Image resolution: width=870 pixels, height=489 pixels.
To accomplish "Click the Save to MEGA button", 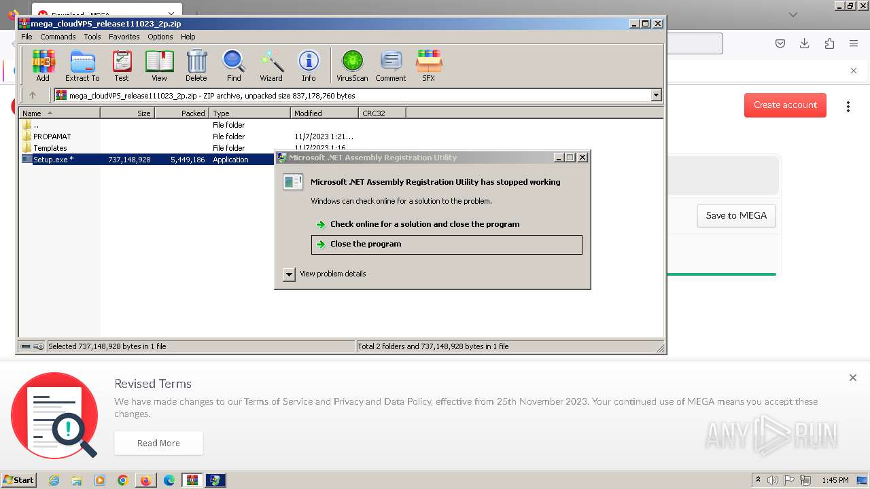I will tap(736, 215).
